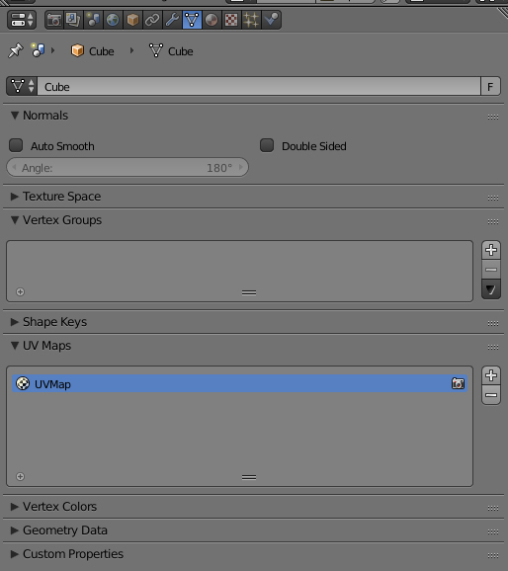The image size is (508, 571).
Task: Open the Render properties tab
Action: pyautogui.click(x=54, y=20)
